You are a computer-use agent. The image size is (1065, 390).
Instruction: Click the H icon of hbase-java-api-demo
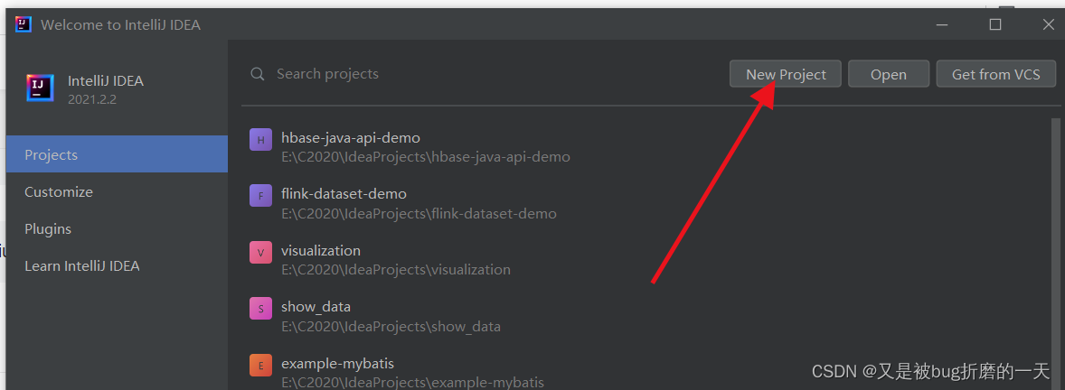(x=260, y=140)
